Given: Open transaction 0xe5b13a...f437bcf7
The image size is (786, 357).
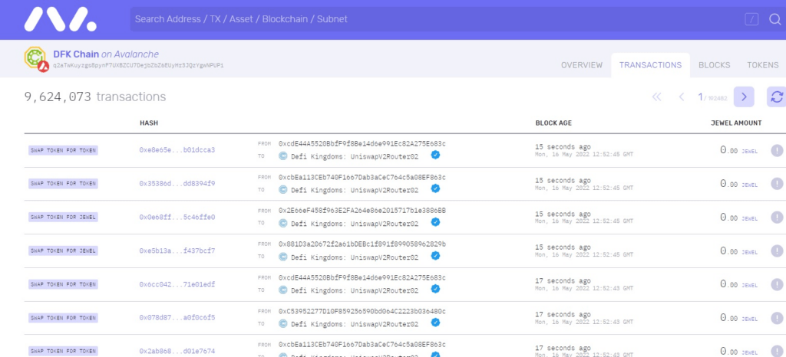Looking at the screenshot, I should pos(177,251).
